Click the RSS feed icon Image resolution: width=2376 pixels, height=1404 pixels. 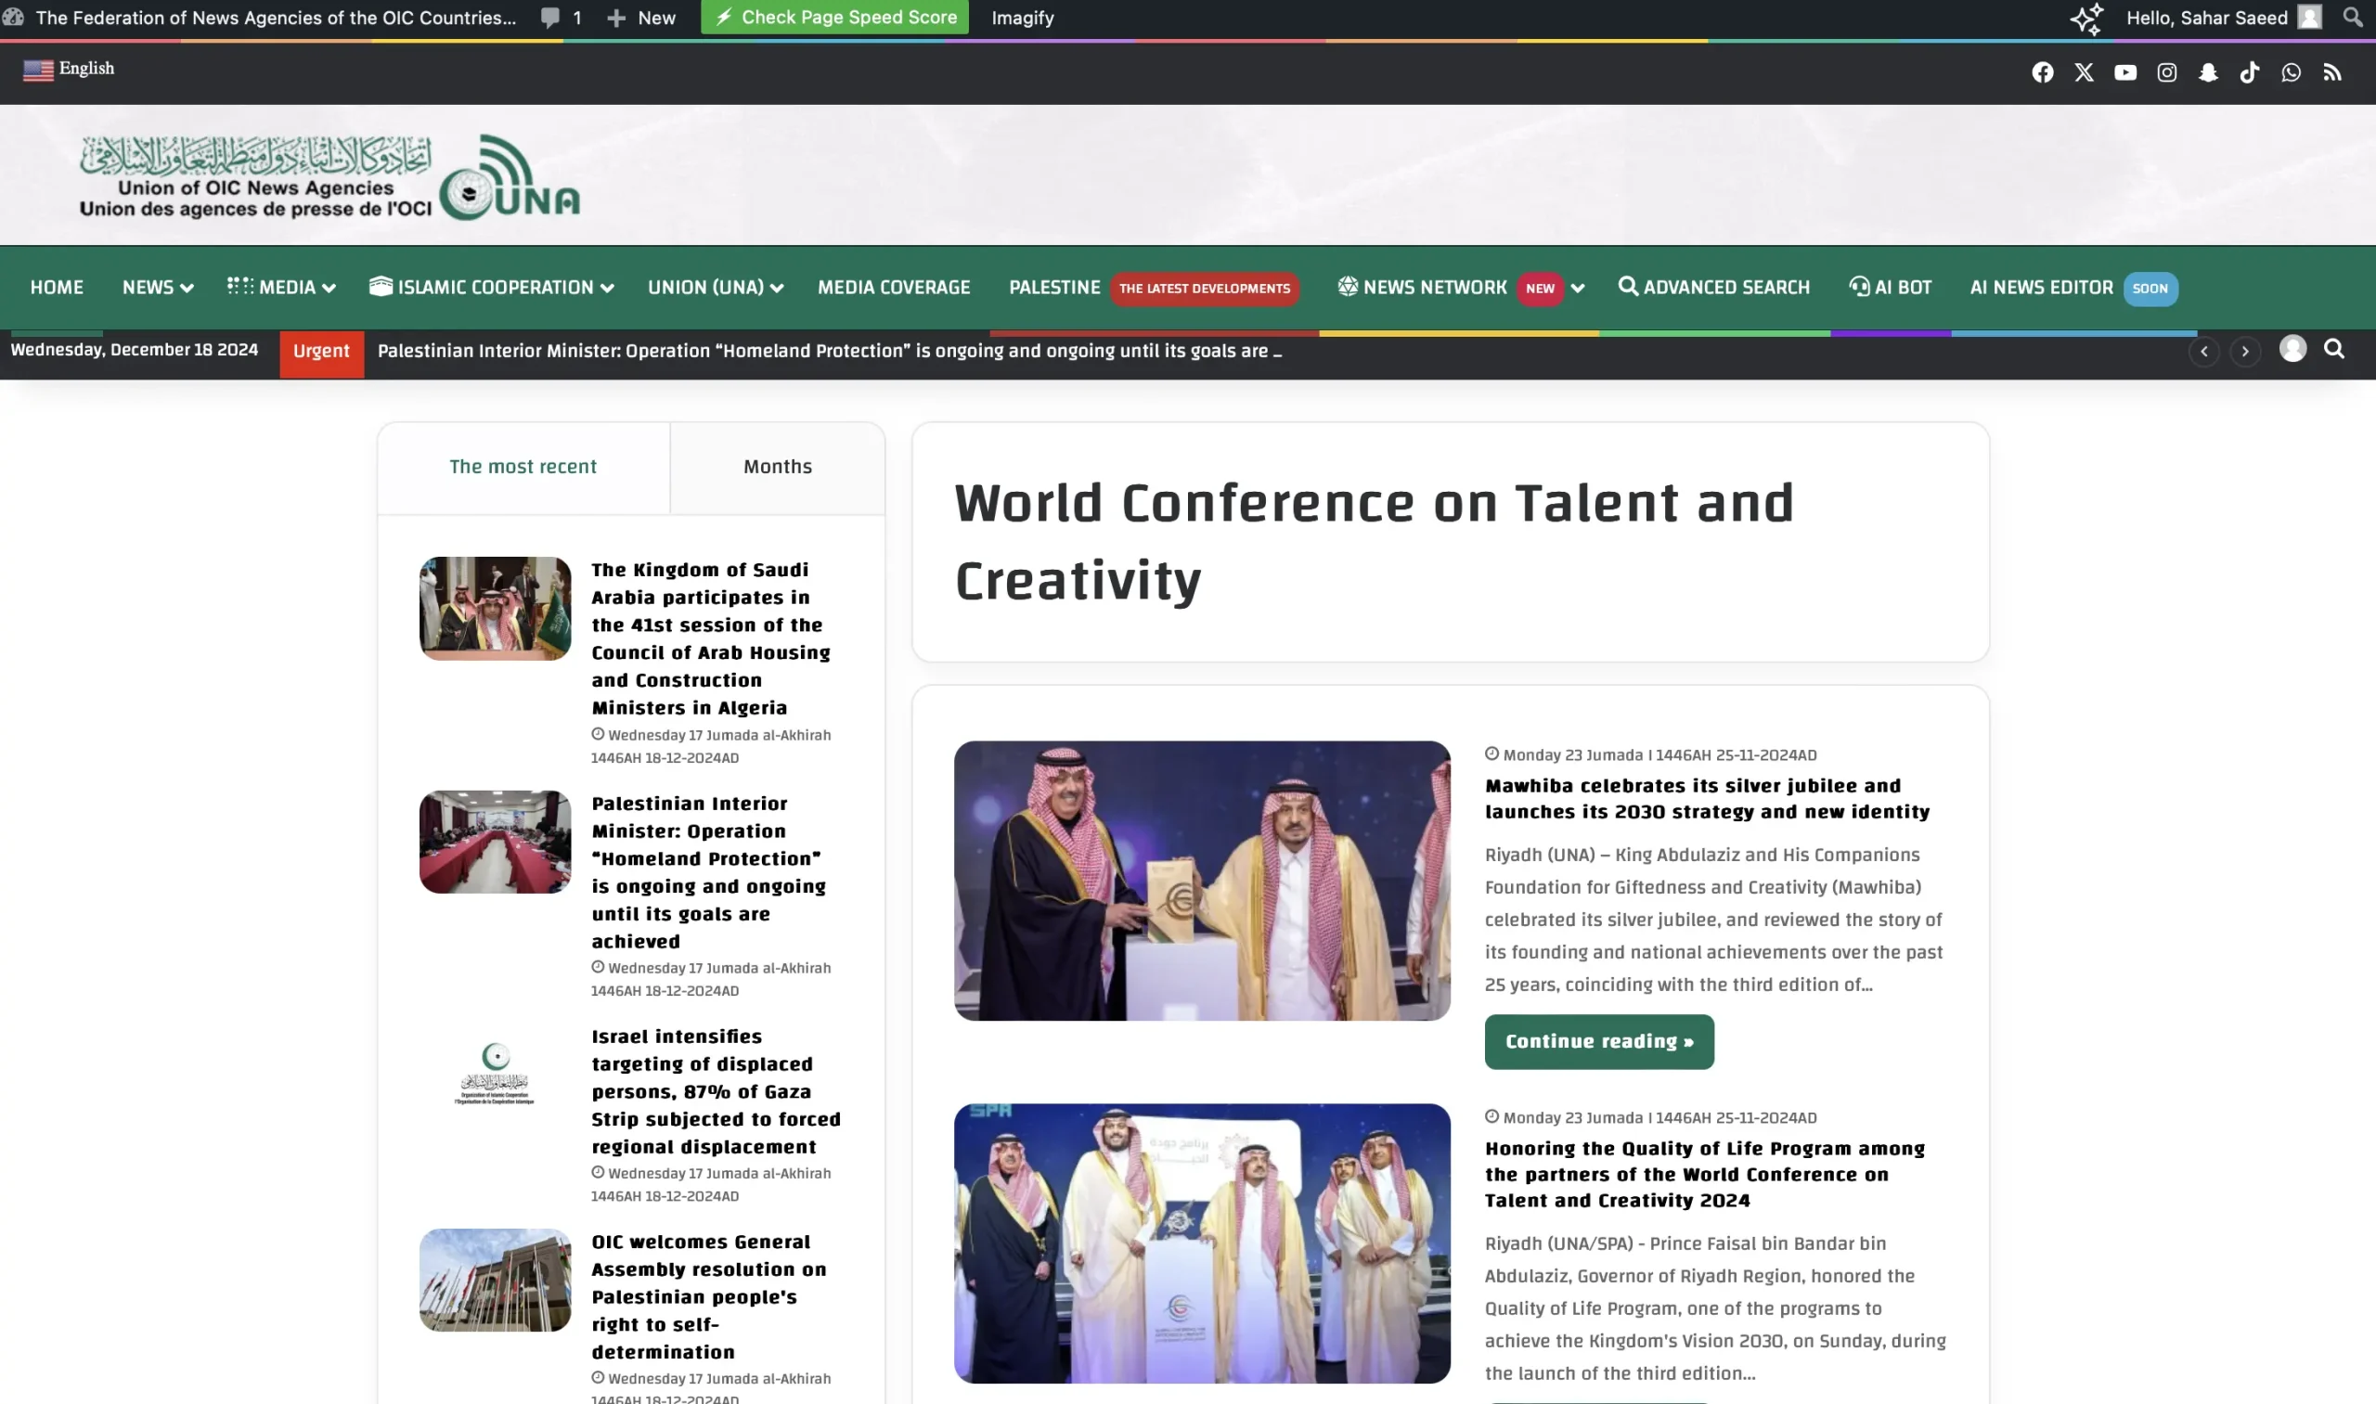(2331, 73)
